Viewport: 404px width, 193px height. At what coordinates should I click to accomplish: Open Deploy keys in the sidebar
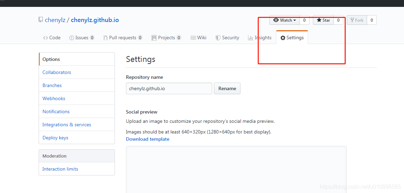[77, 138]
